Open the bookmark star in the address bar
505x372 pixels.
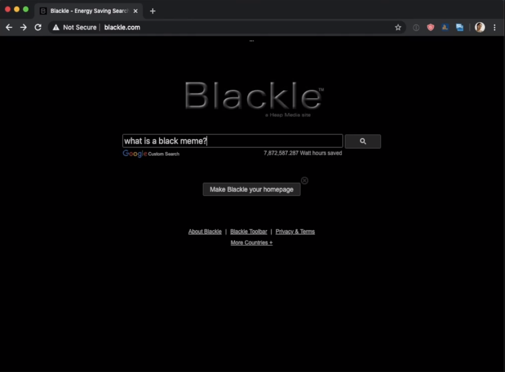(x=398, y=27)
